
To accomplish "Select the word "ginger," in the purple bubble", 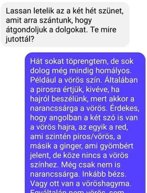I will [71, 146].
